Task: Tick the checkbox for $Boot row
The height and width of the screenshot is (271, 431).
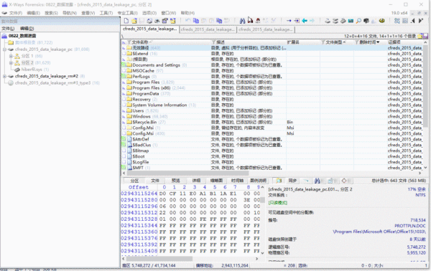Action: click(124, 156)
